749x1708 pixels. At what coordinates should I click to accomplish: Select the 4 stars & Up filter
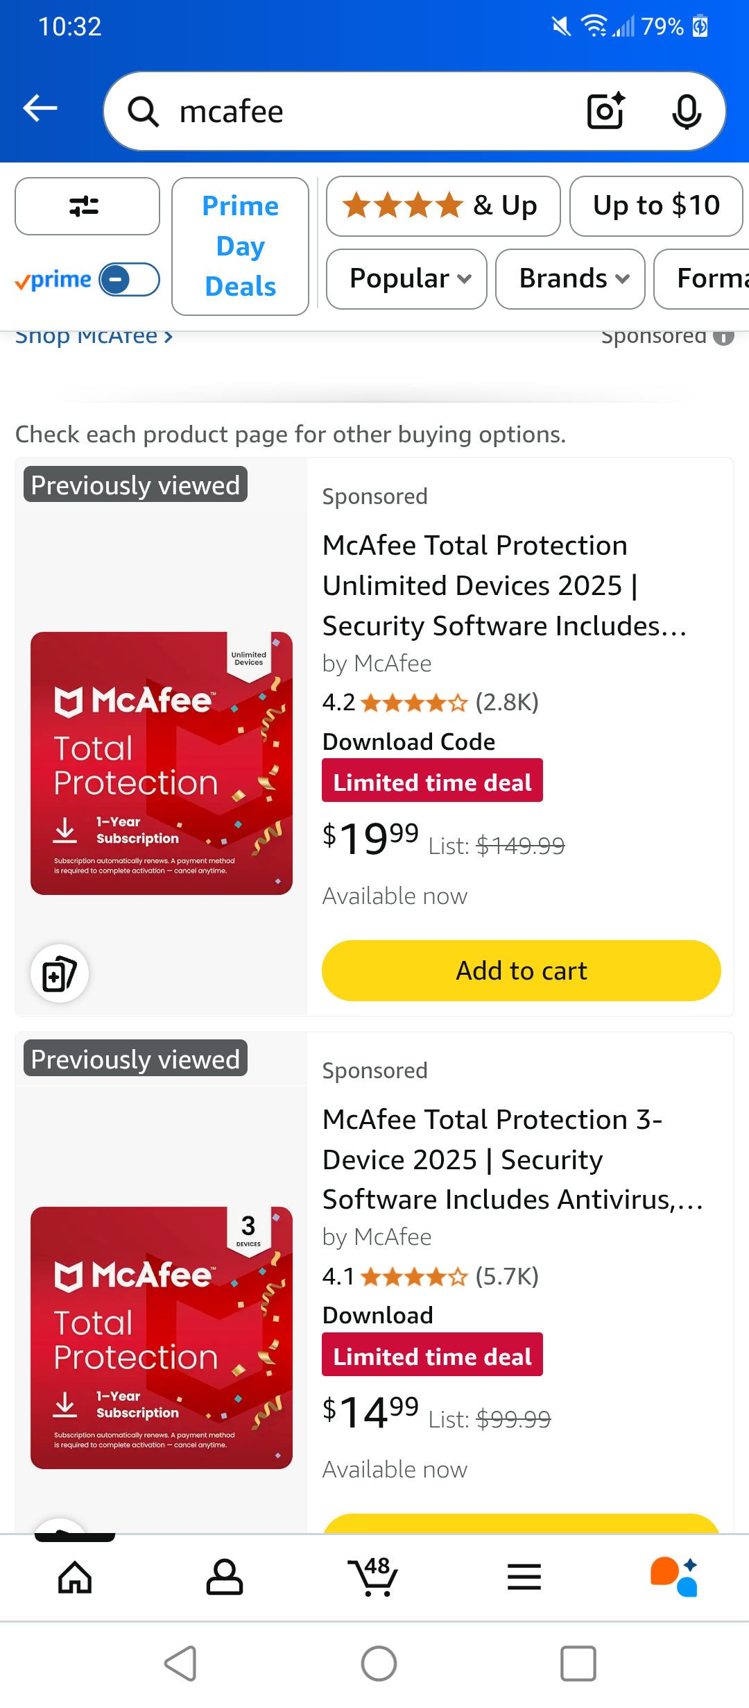443,206
